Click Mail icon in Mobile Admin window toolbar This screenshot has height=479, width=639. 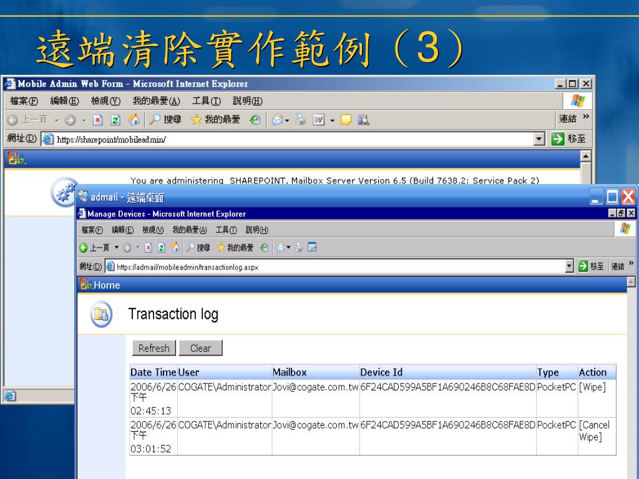277,120
